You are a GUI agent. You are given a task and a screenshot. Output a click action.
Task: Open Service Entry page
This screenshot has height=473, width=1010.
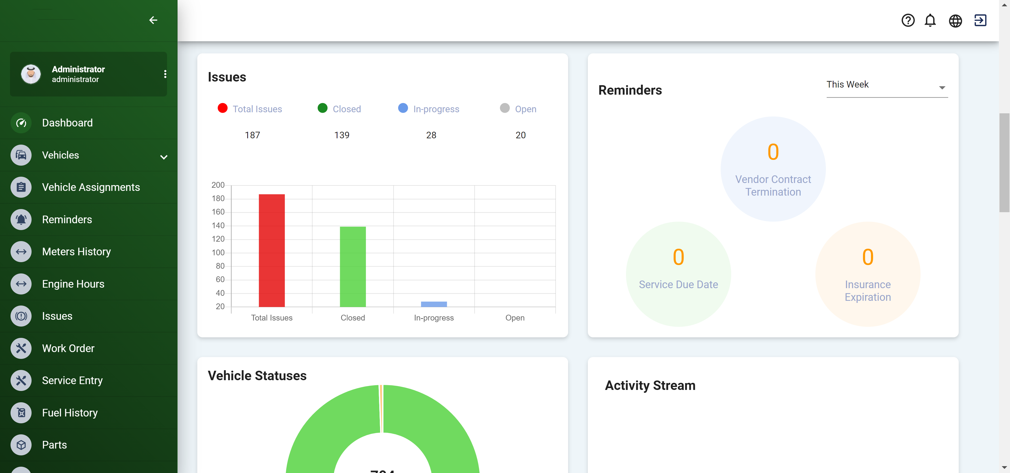pos(89,380)
